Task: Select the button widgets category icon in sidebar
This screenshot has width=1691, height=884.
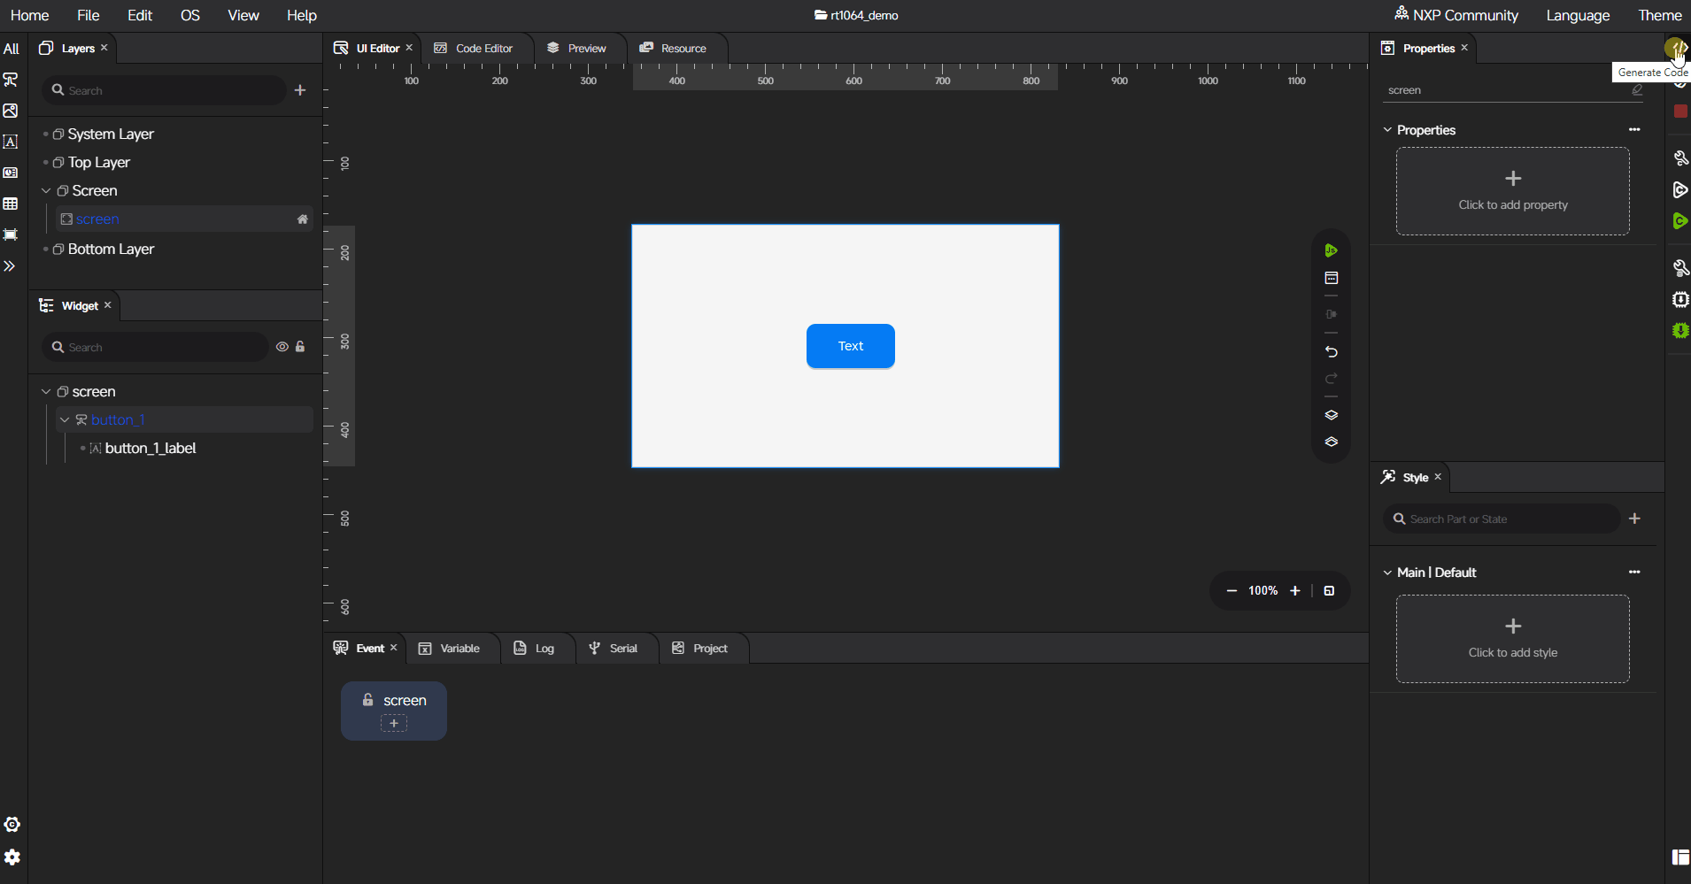Action: click(x=11, y=80)
